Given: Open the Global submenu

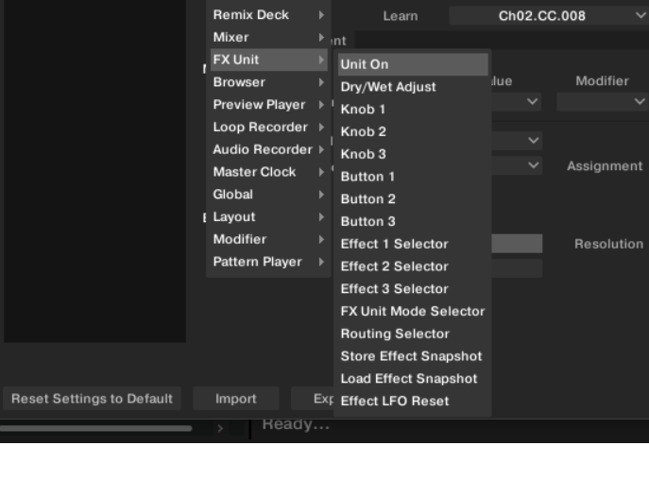Looking at the screenshot, I should point(268,194).
